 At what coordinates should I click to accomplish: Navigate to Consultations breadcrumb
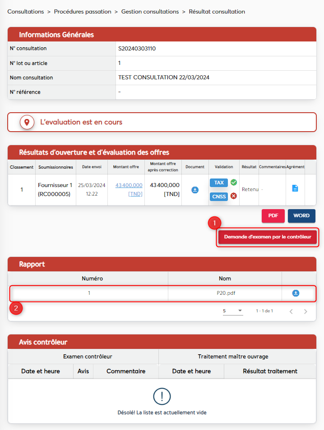click(26, 12)
